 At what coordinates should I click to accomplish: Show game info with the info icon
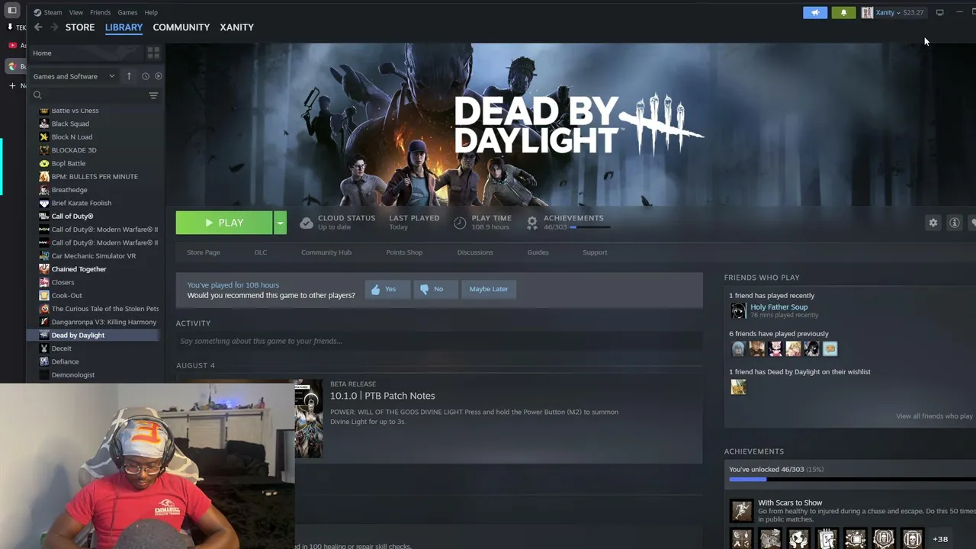tap(954, 223)
